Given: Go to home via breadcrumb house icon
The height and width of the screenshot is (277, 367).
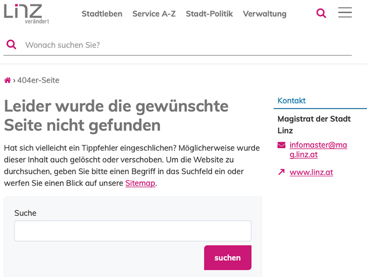Looking at the screenshot, I should pyautogui.click(x=7, y=80).
